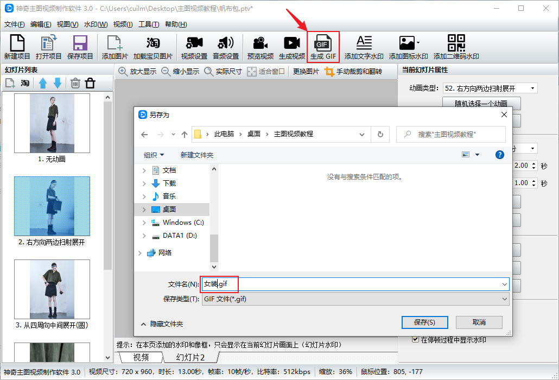Expand the 文档 tree node

(x=144, y=171)
